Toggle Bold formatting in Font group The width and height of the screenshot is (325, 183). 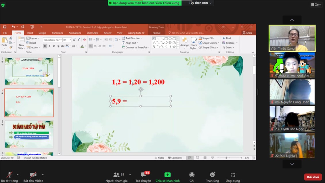45,46
